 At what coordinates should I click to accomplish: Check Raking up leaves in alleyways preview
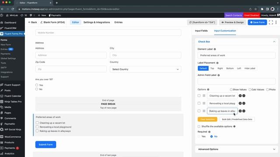point(37,131)
